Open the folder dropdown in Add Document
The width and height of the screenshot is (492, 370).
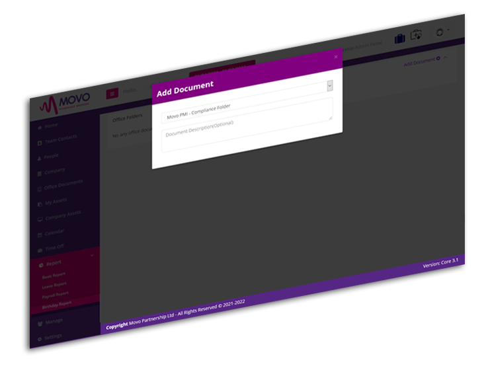pos(329,86)
